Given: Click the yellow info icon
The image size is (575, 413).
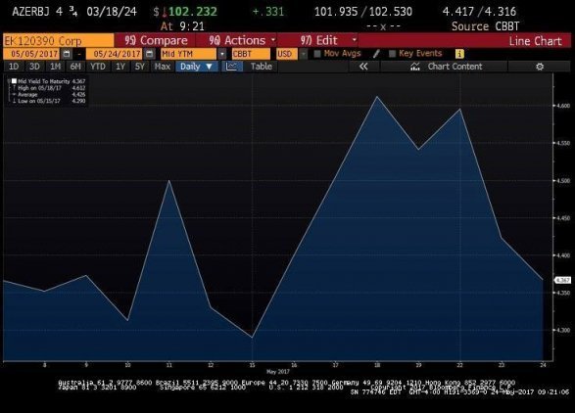Looking at the screenshot, I should (x=459, y=54).
